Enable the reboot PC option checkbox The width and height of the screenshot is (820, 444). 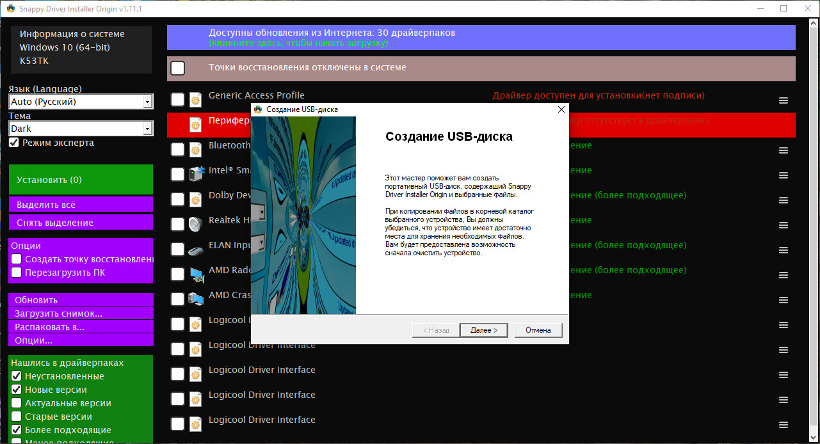[x=17, y=273]
